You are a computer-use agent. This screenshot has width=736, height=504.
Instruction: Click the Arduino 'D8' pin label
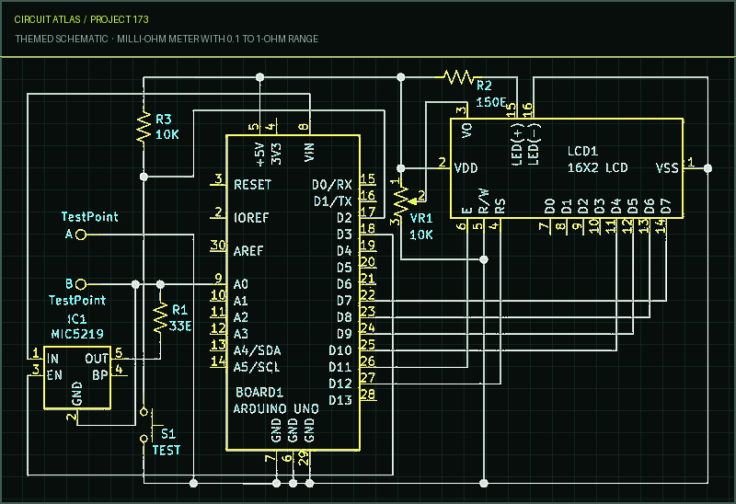344,317
